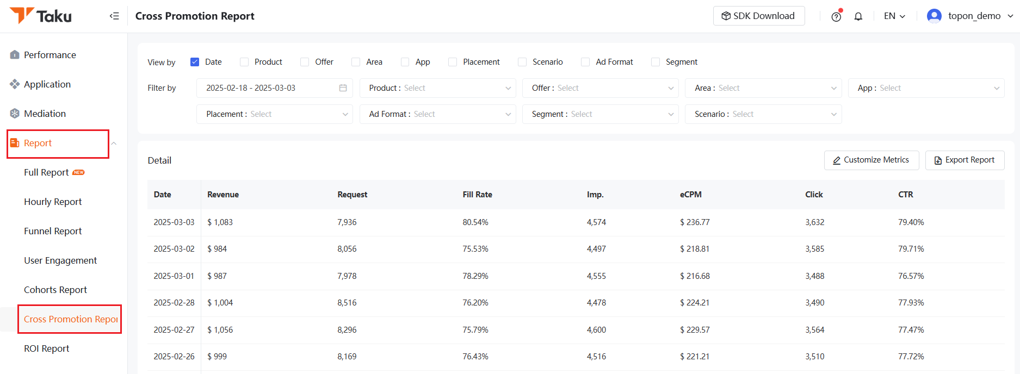Viewport: 1020px width, 374px height.
Task: Navigate to User Engagement
Action: coord(60,260)
